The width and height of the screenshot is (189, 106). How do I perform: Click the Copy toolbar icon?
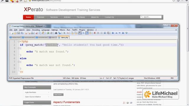click(40, 33)
